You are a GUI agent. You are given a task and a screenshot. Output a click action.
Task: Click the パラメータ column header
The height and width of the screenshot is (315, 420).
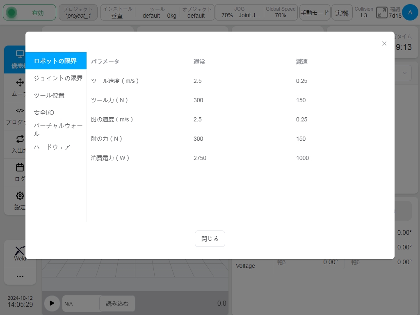click(x=105, y=62)
